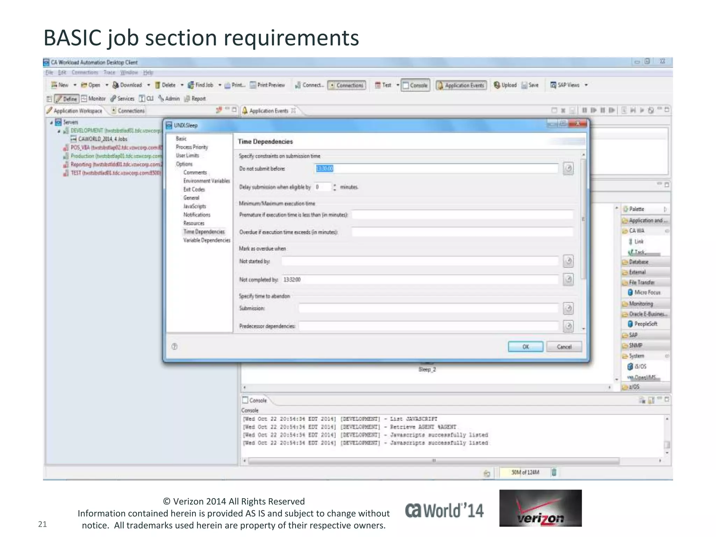
Task: Click Cancel in the UNIX Sleep dialog
Action: (x=564, y=346)
